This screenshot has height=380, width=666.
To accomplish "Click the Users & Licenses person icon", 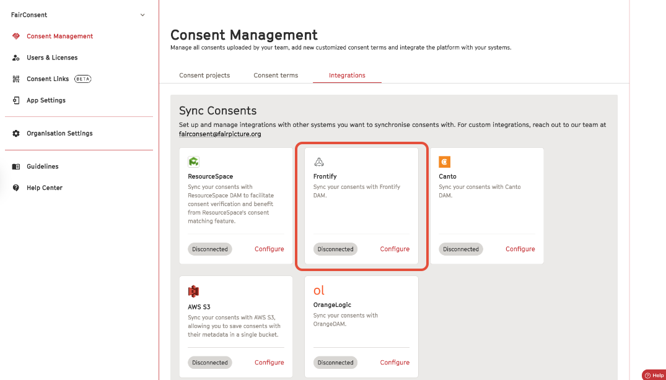I will click(15, 58).
